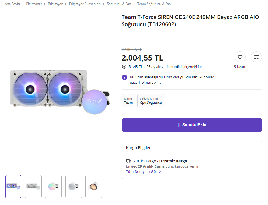Image resolution: width=268 pixels, height=205 pixels.
Task: Click the add-to-list icon button
Action: pyautogui.click(x=256, y=57)
